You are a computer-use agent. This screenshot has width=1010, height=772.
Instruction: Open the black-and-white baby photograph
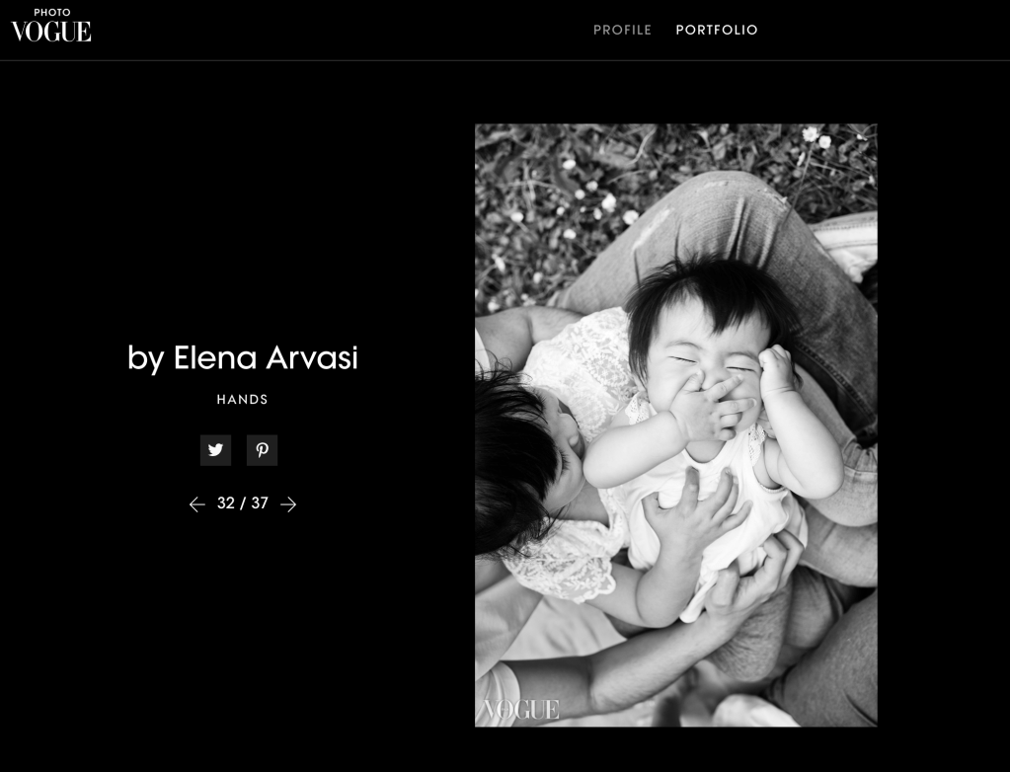(x=675, y=425)
